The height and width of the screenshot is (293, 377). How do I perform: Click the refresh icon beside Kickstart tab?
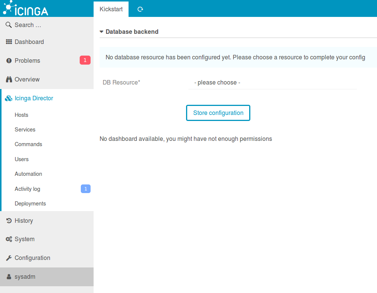(140, 9)
